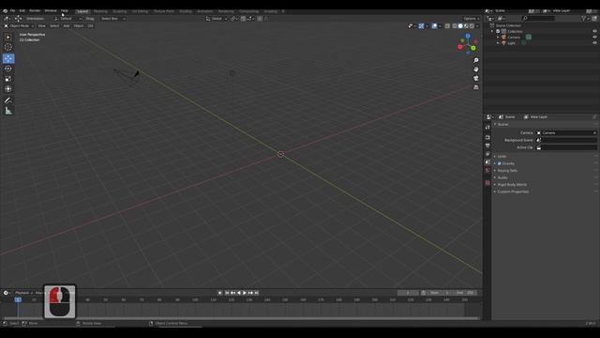Open the World properties tab icon
600x338 pixels.
pyautogui.click(x=487, y=171)
